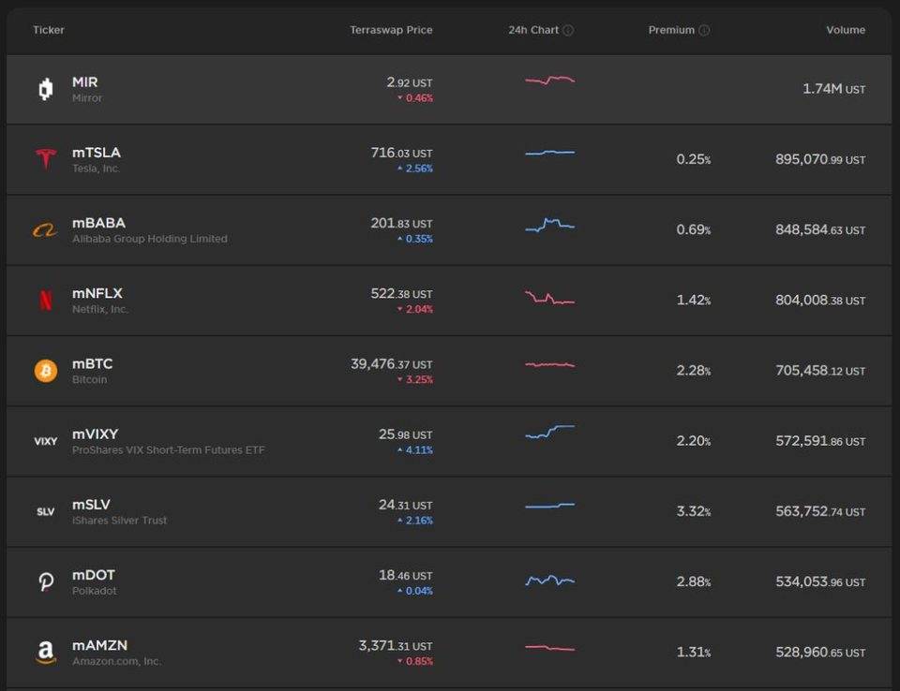Screen dimensions: 900x691
Task: Click the mSLV volume 563,752.74 UST
Action: pyautogui.click(x=820, y=511)
